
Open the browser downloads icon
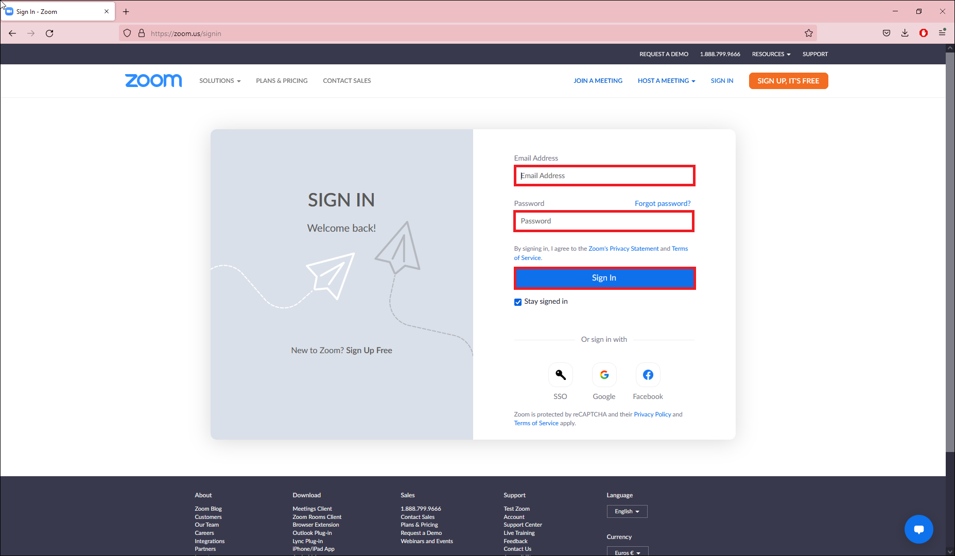(905, 33)
